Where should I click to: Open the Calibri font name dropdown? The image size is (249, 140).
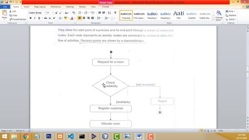(x=45, y=13)
